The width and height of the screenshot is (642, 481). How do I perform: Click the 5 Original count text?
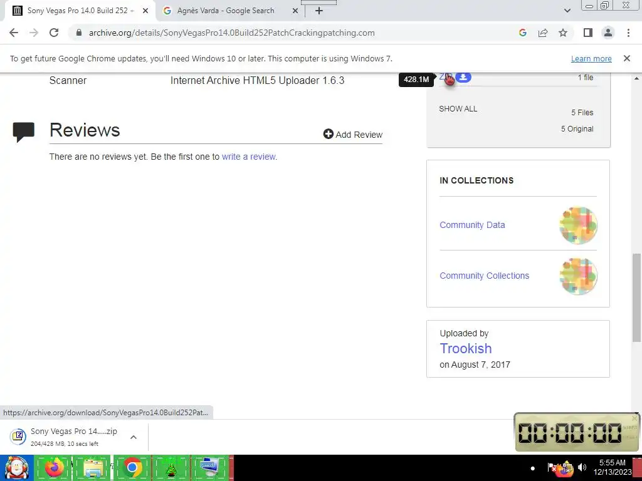point(577,129)
